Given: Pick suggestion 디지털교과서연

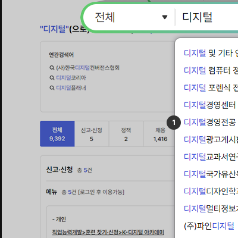Looking at the screenshot, I should tap(211, 156).
